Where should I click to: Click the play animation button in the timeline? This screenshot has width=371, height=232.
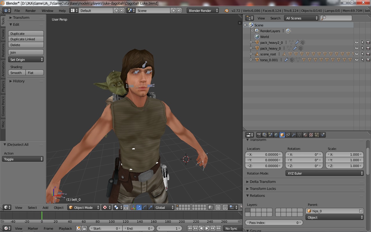click(207, 228)
